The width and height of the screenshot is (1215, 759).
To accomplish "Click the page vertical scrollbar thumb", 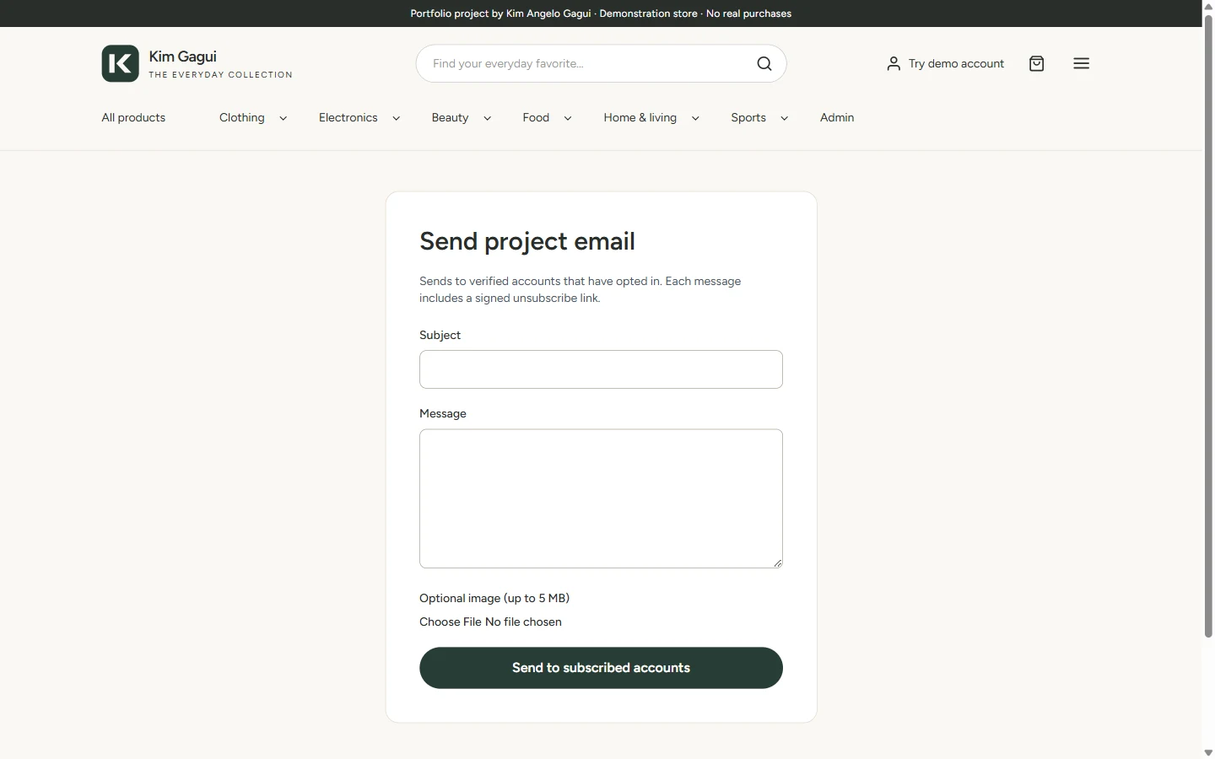I will (x=1208, y=325).
